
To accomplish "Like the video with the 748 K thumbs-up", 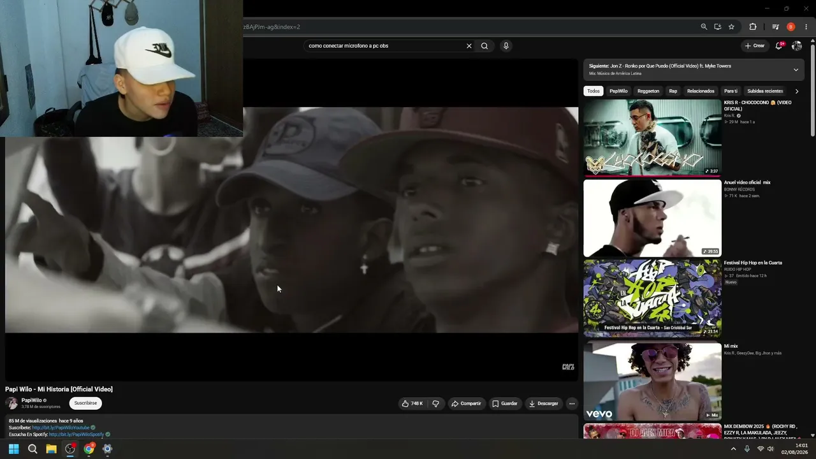I will click(x=412, y=404).
